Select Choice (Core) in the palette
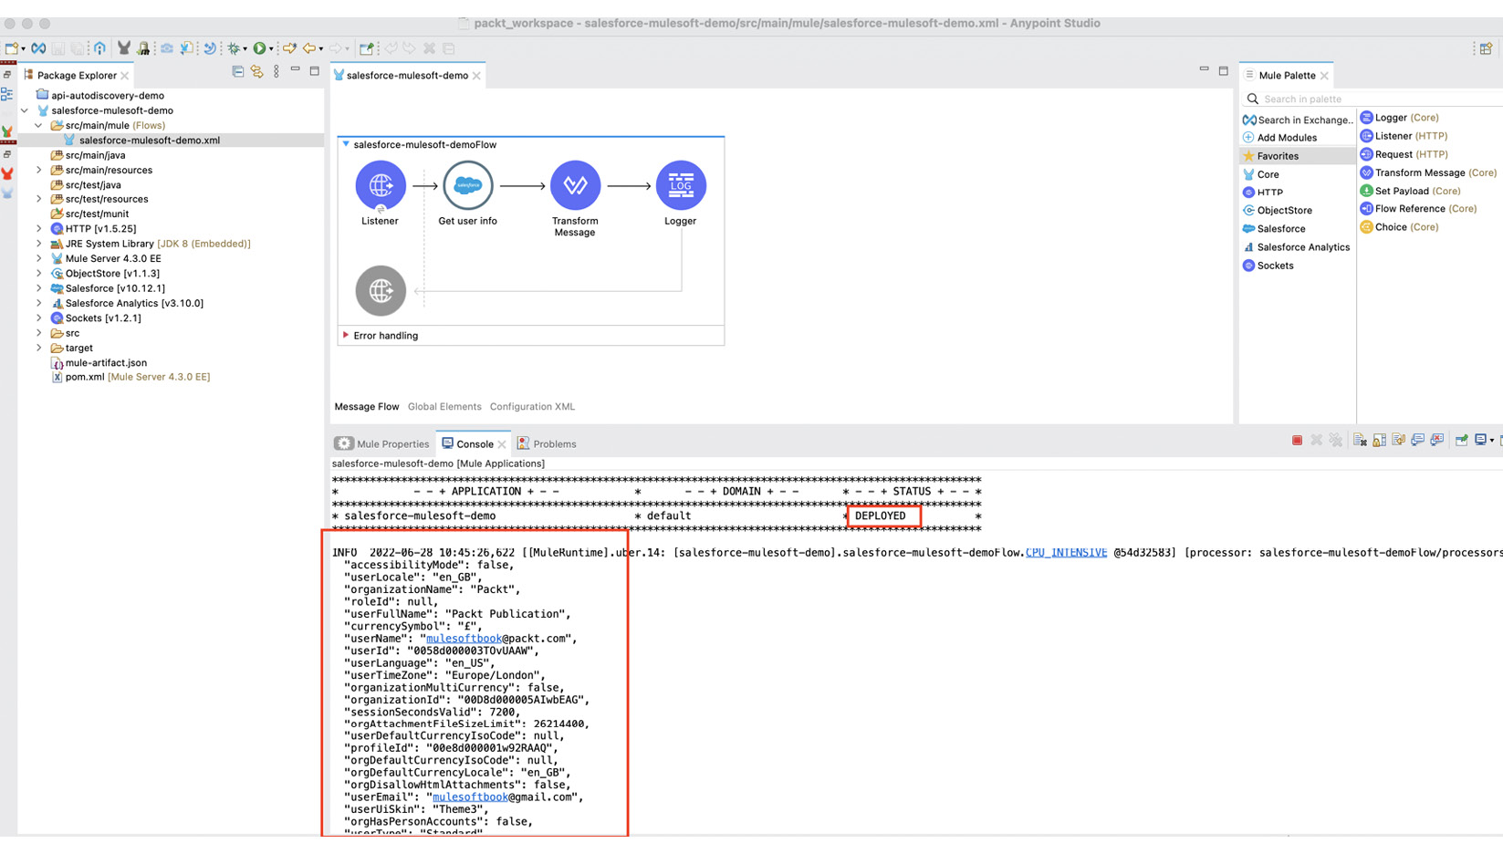Viewport: 1503px width, 854px height. [x=1399, y=227]
